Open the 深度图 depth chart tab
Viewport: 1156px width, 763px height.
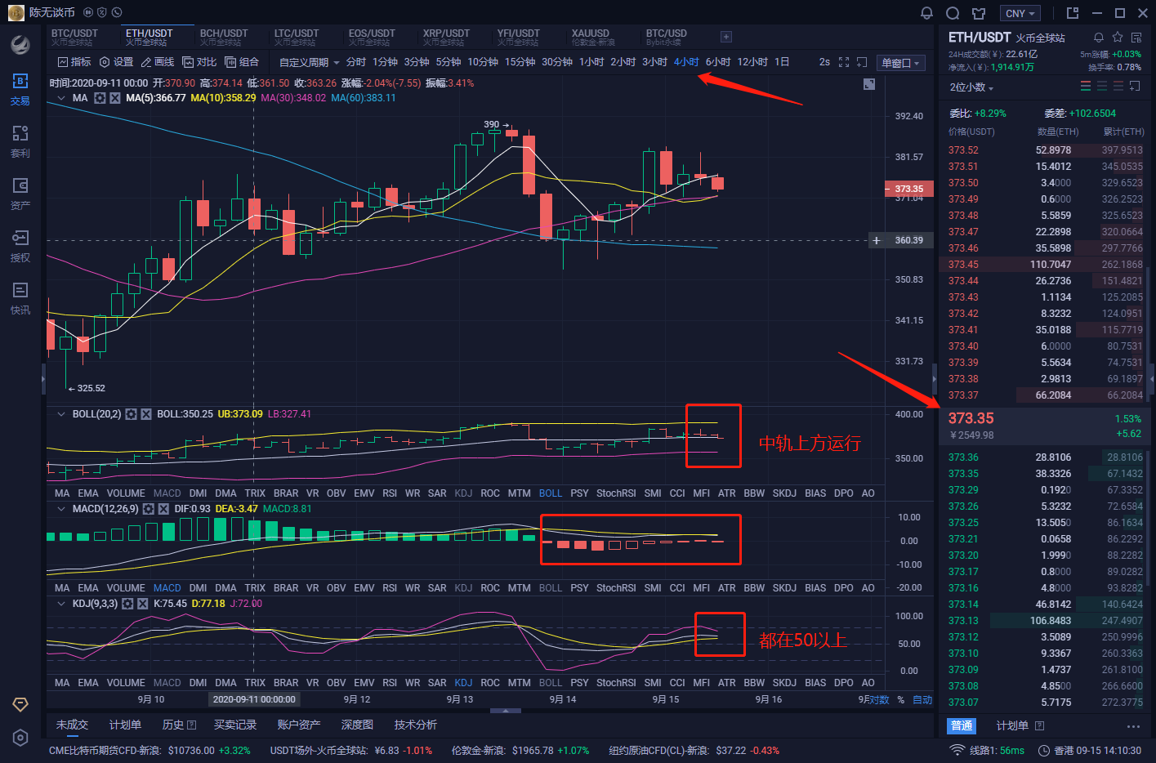click(x=357, y=725)
